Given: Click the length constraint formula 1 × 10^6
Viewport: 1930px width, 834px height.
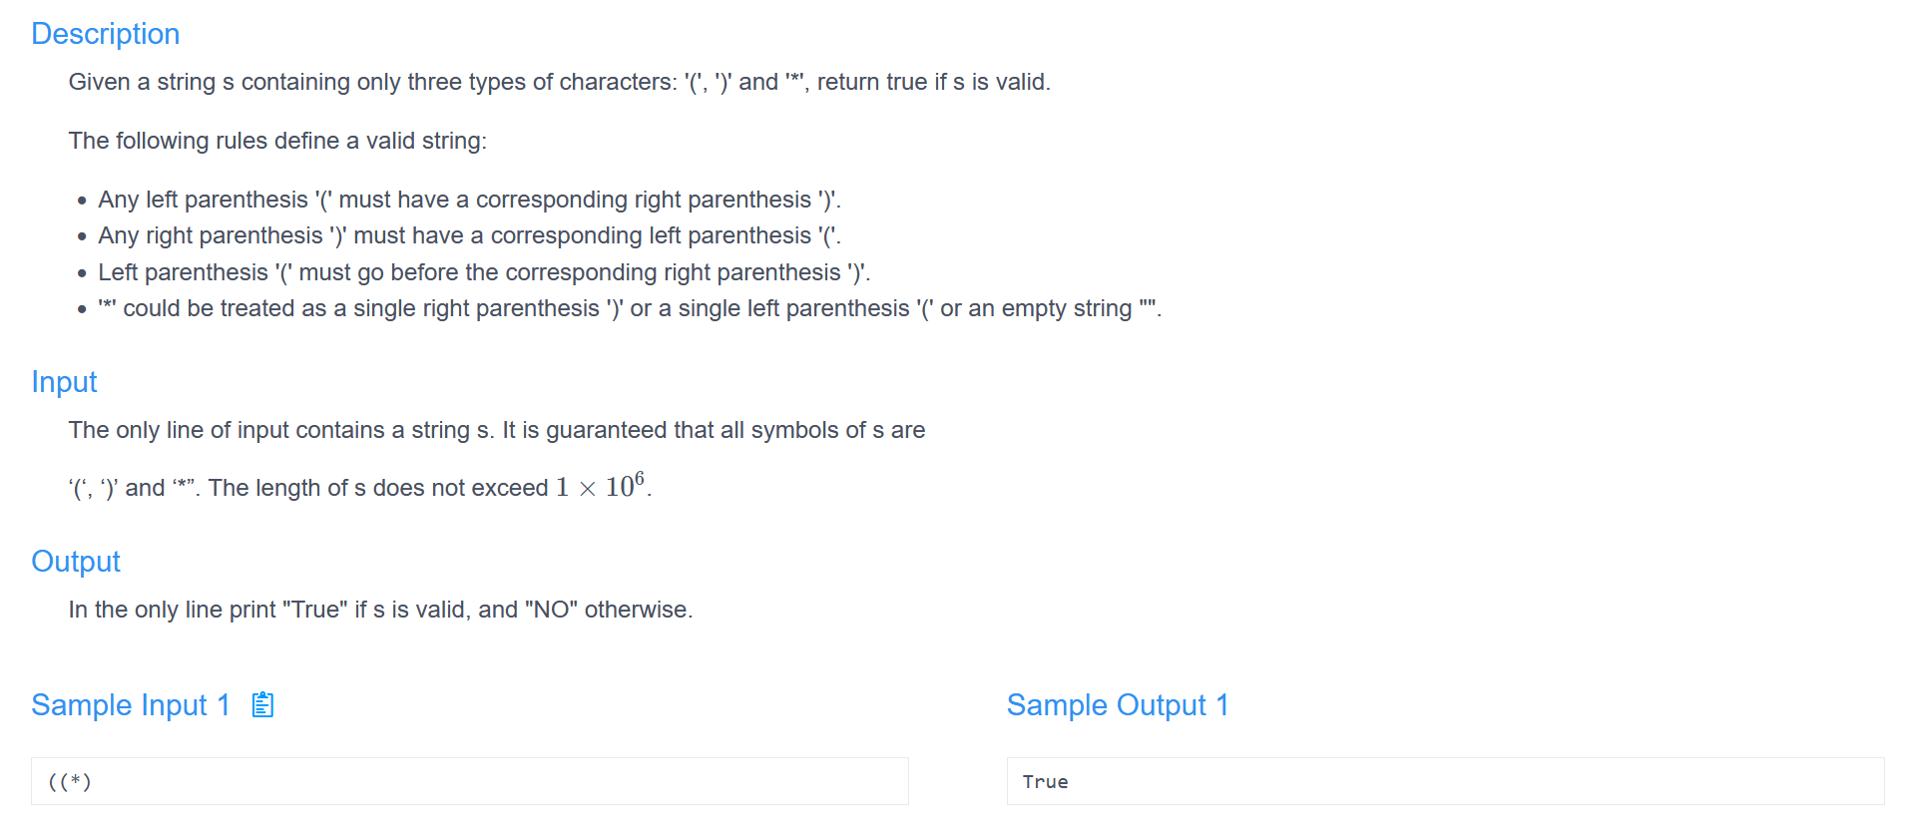Looking at the screenshot, I should click(600, 486).
